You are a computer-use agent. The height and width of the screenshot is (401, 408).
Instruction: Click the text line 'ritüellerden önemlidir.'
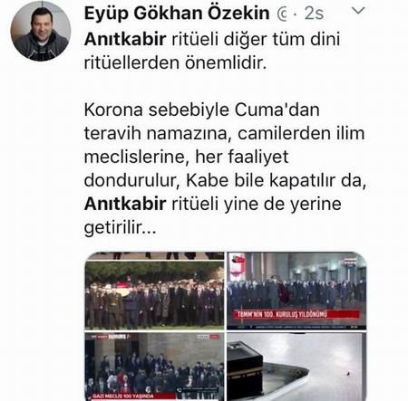176,62
